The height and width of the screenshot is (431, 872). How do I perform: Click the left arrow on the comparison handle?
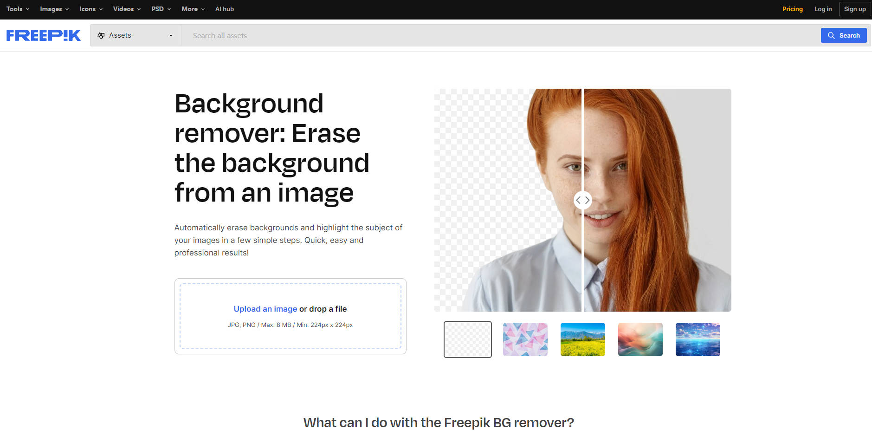[x=579, y=200]
